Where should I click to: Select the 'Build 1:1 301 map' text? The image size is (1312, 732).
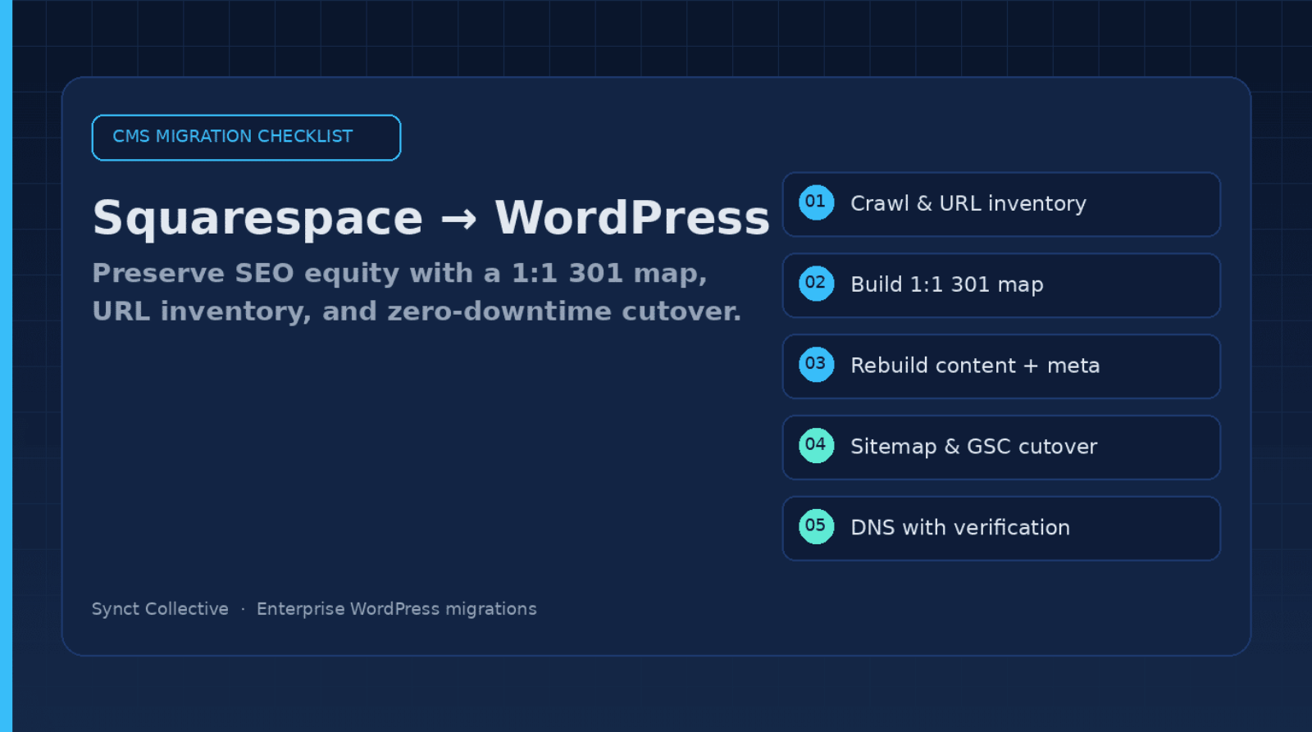[x=947, y=284]
